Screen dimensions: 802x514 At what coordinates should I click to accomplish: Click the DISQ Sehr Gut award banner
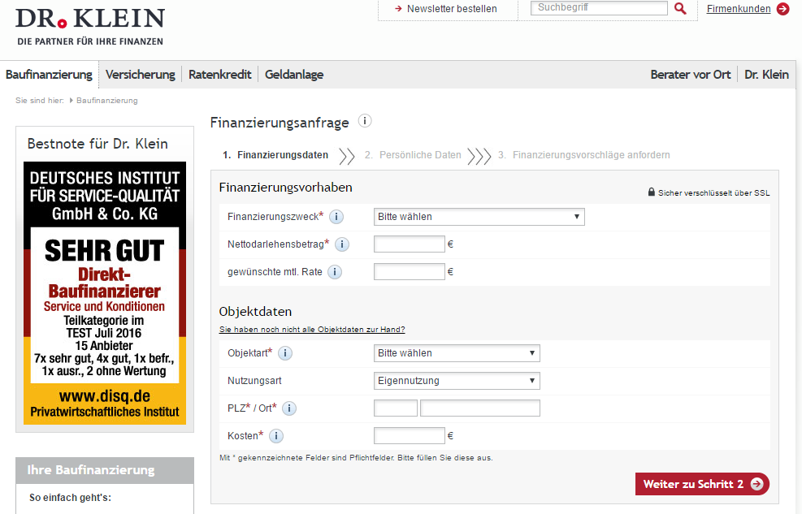[105, 293]
